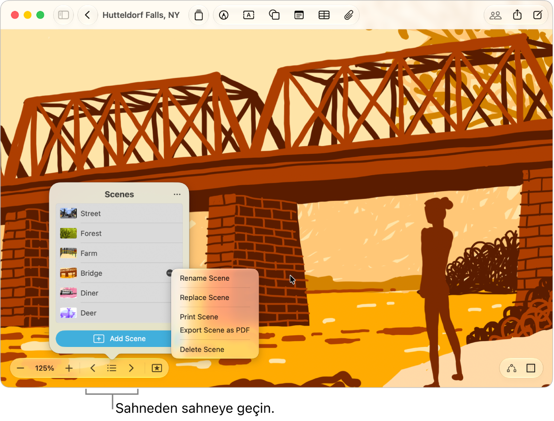Insert a table

[324, 15]
